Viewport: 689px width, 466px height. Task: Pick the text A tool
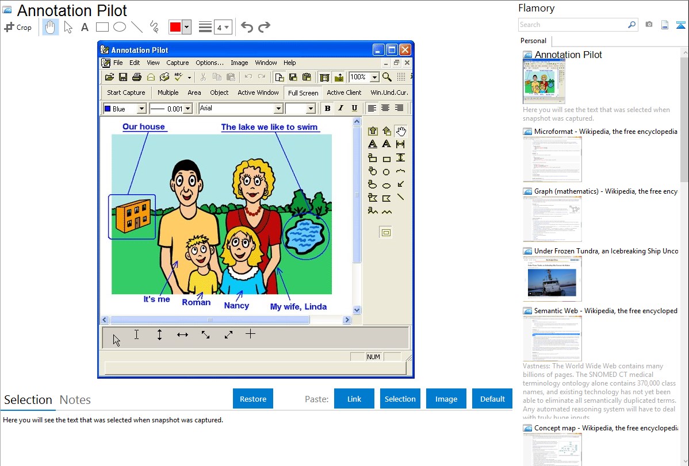pos(85,27)
